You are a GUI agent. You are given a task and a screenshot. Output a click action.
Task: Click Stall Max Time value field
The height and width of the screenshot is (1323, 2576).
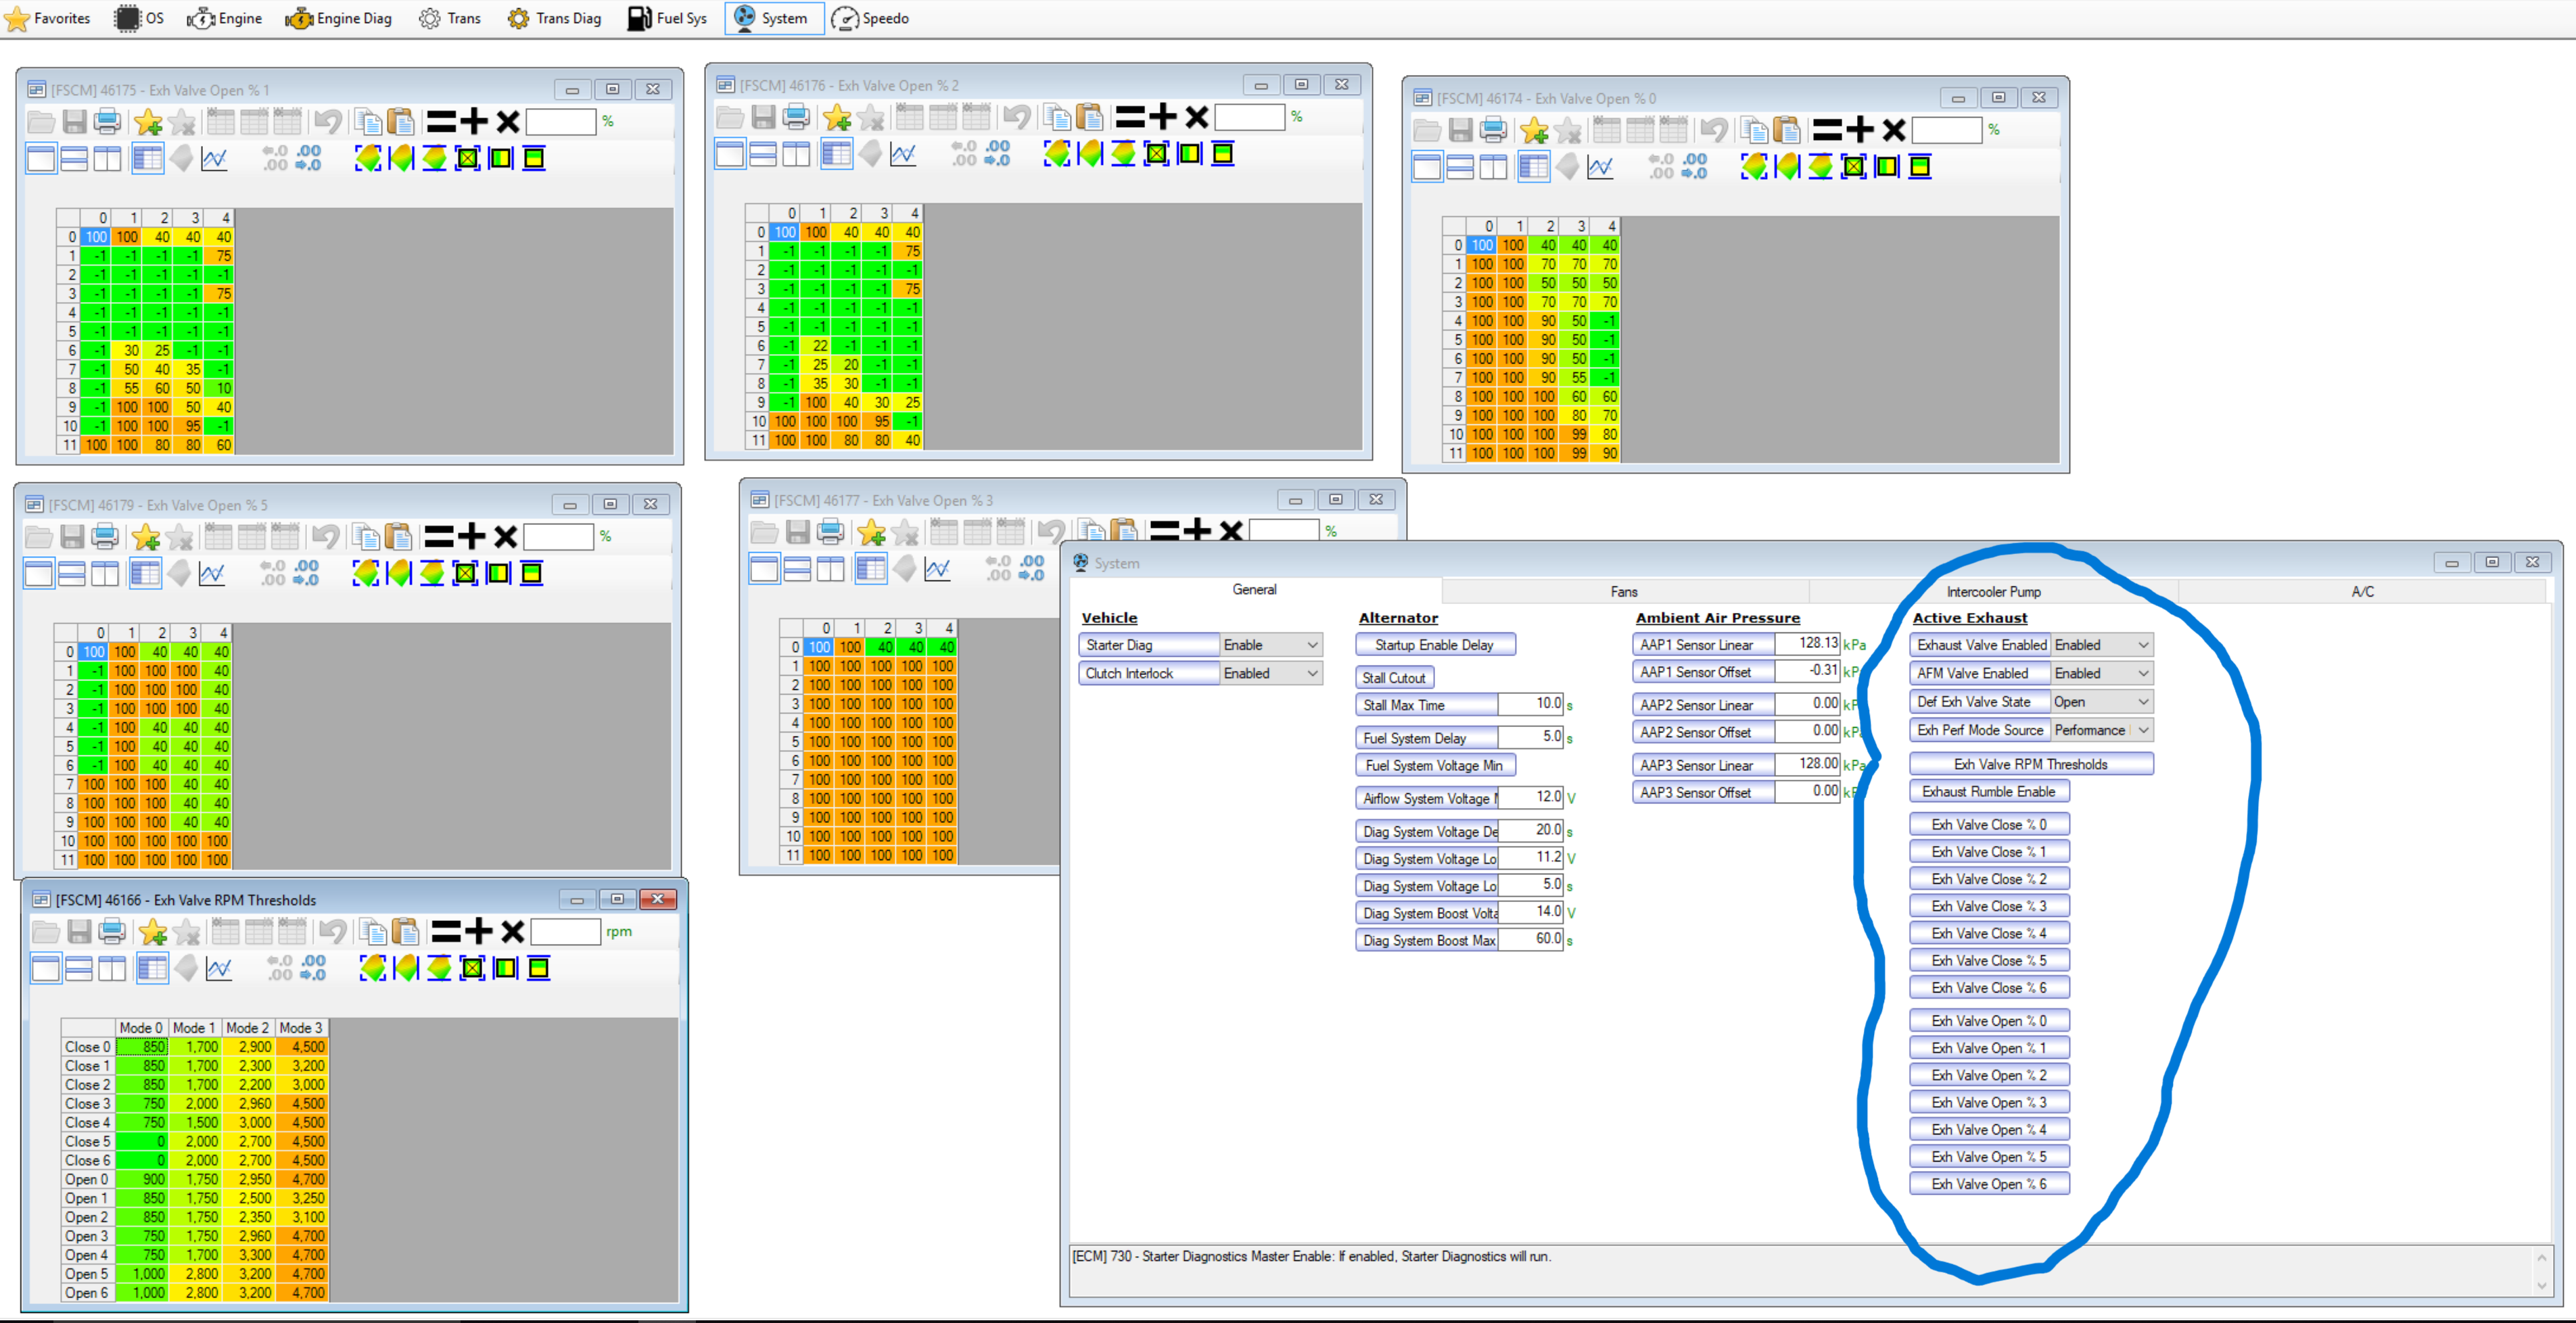[1530, 705]
